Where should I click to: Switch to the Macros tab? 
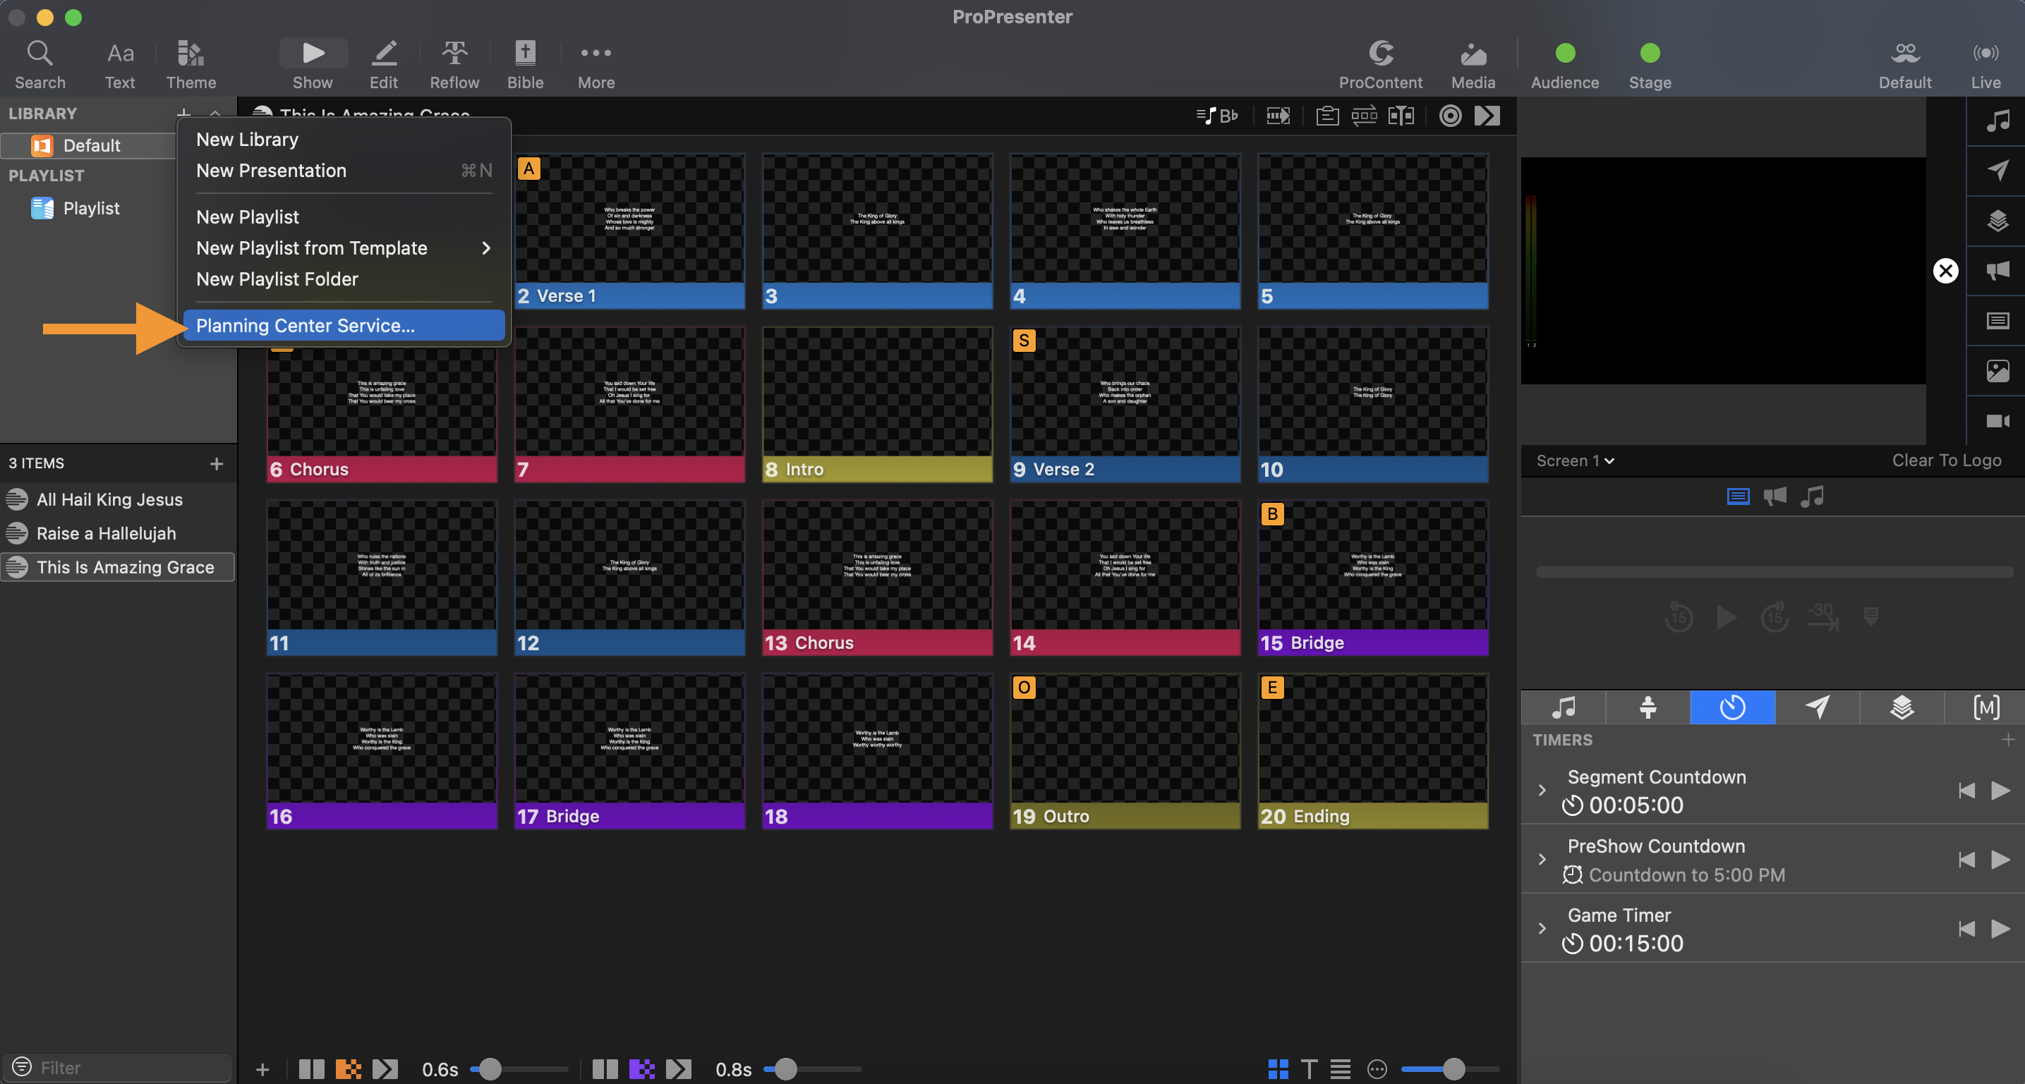pos(1985,707)
